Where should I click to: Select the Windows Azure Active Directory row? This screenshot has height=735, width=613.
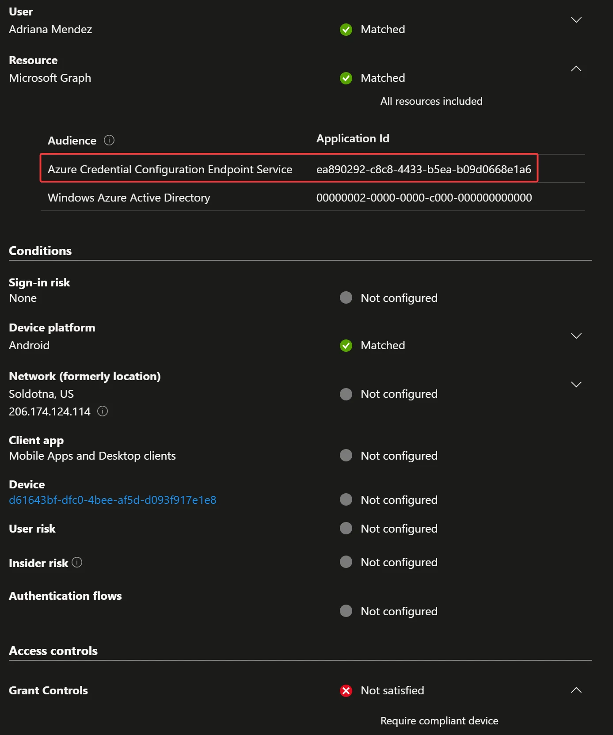coord(129,198)
